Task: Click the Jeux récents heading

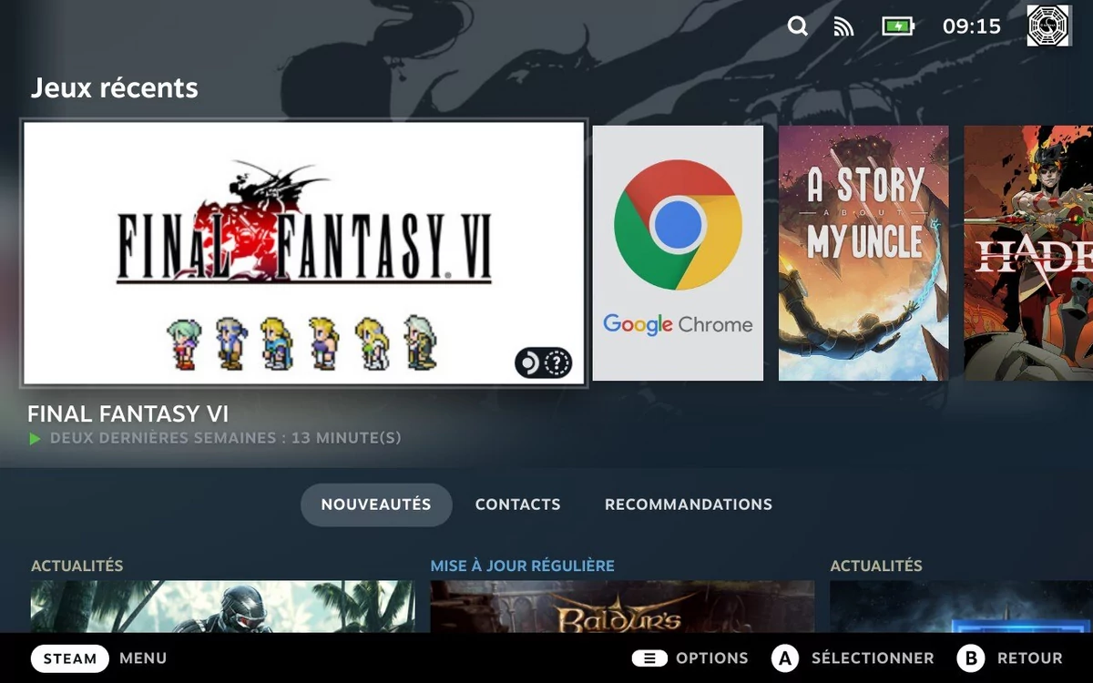Action: point(115,88)
